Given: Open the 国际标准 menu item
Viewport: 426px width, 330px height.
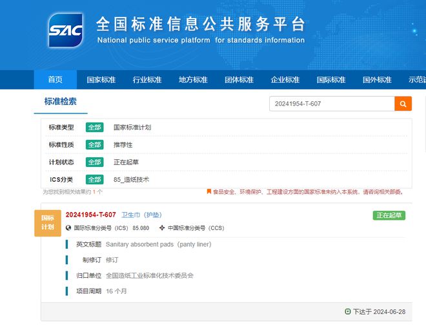Looking at the screenshot, I should pos(331,79).
